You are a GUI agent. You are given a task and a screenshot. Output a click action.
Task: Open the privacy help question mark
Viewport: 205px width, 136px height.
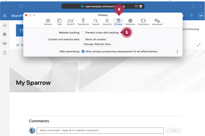pos(177,52)
